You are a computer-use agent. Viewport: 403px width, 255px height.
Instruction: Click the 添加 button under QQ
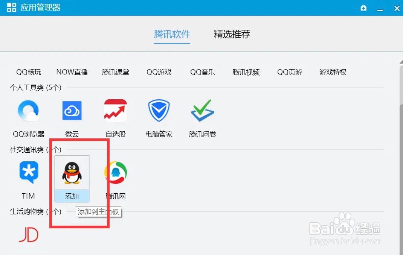pos(72,196)
